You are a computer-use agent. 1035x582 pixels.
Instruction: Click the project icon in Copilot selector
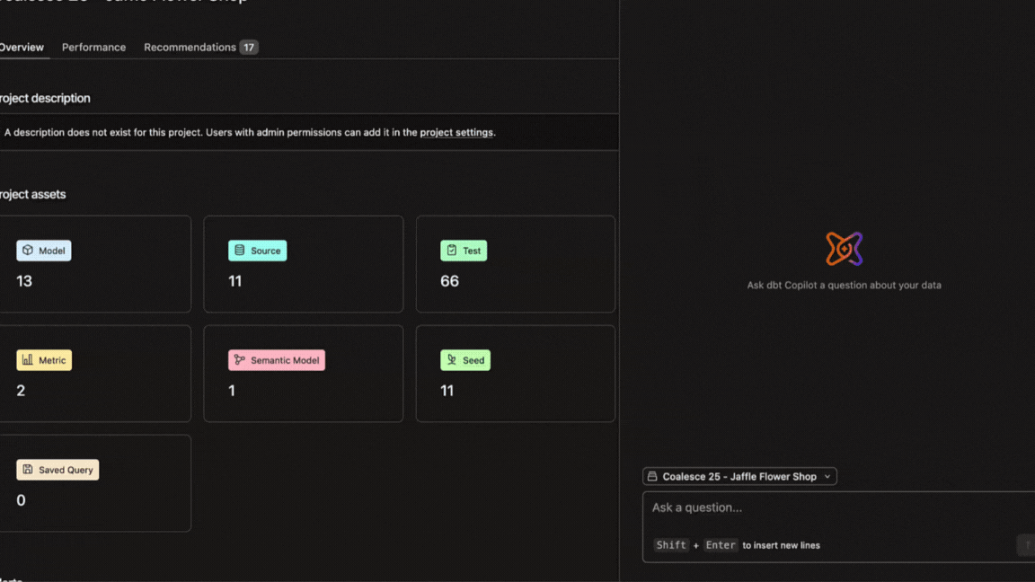click(x=652, y=476)
